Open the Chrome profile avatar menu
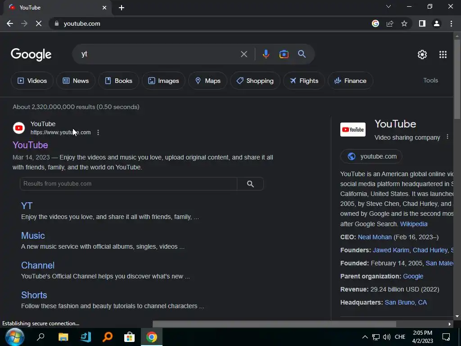 pos(437,23)
